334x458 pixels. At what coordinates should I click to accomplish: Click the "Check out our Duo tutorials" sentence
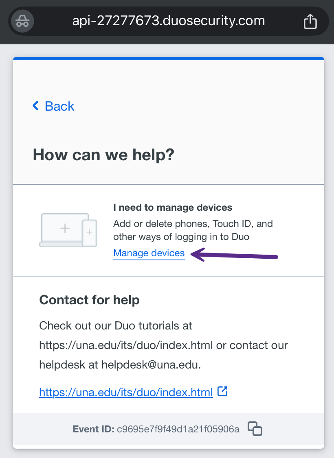(x=116, y=326)
